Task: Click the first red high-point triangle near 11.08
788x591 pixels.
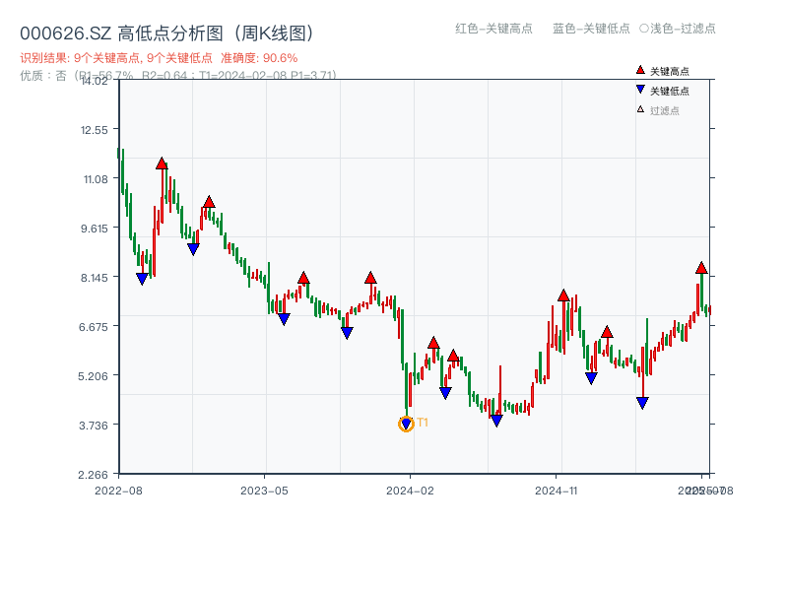Action: (x=162, y=164)
